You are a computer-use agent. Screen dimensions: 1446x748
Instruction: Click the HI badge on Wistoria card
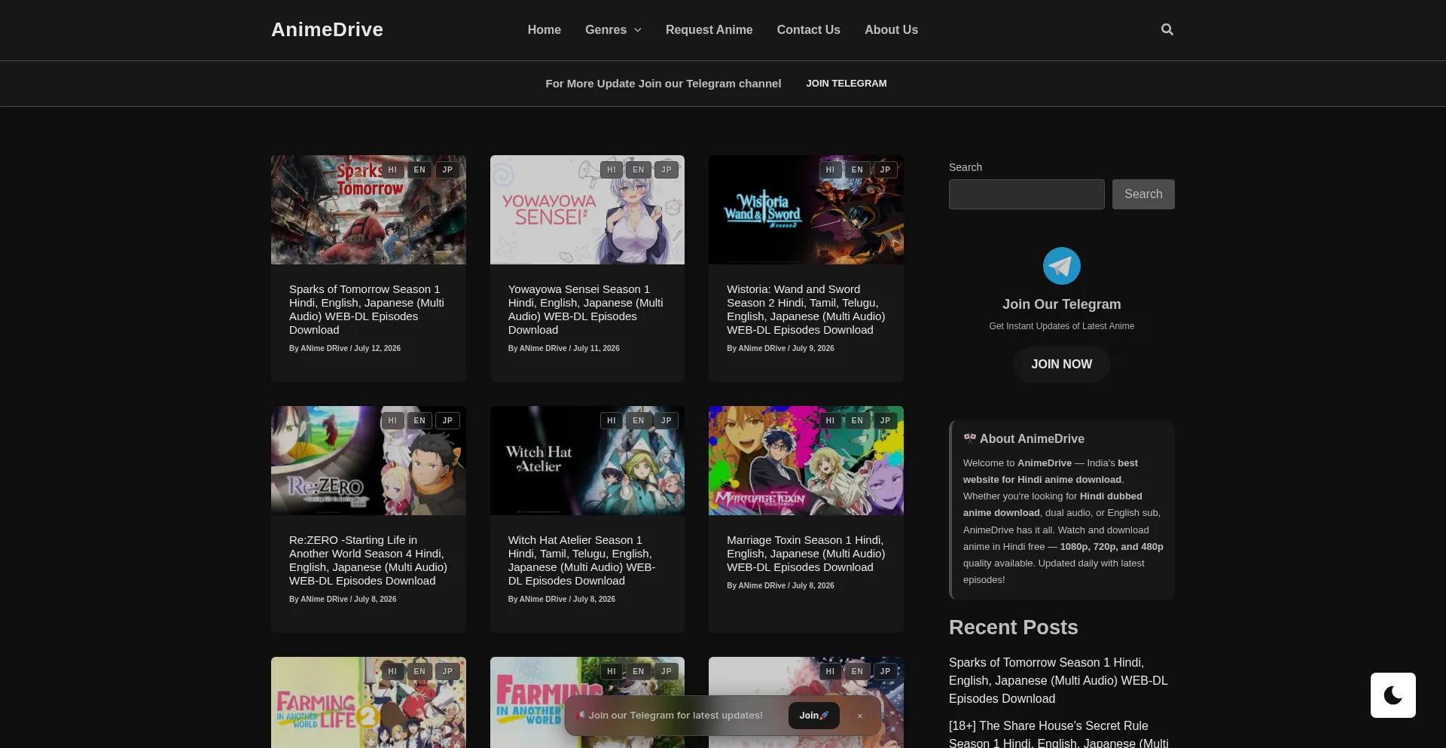pos(830,169)
